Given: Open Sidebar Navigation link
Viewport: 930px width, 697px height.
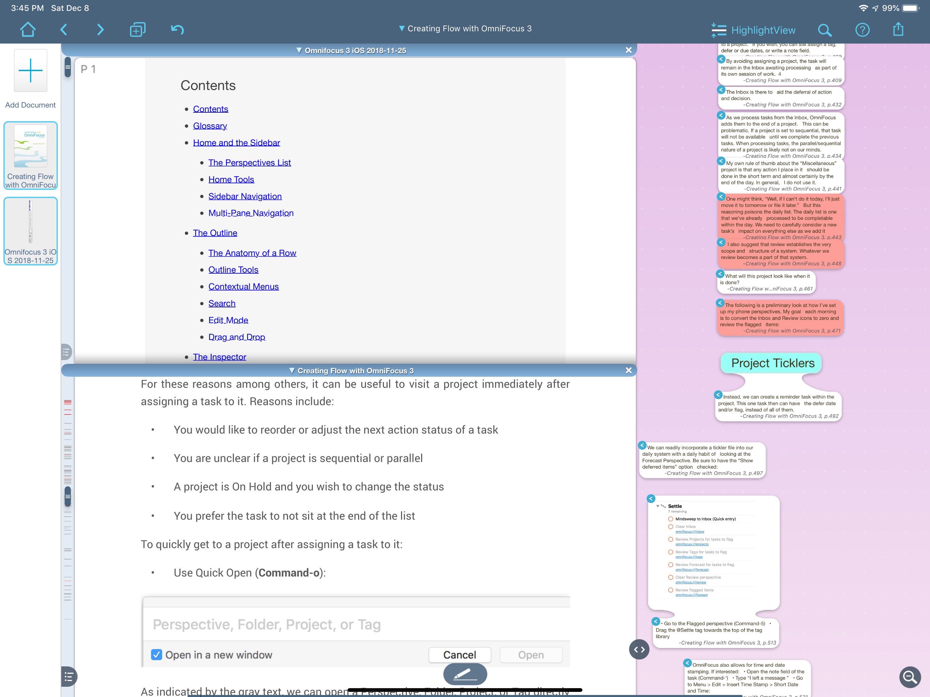Looking at the screenshot, I should 245,196.
